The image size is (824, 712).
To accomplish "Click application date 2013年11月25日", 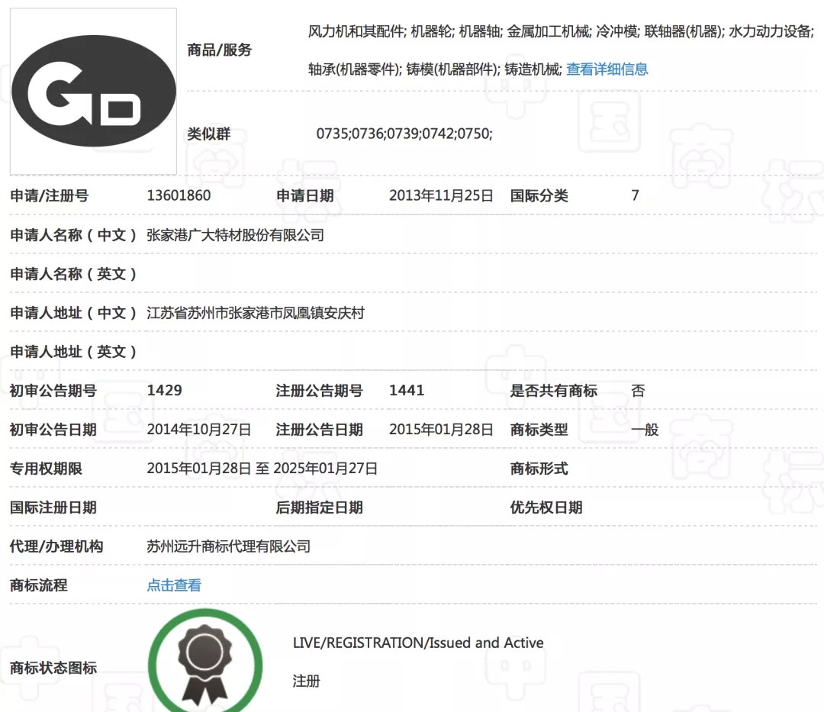I will click(x=441, y=195).
